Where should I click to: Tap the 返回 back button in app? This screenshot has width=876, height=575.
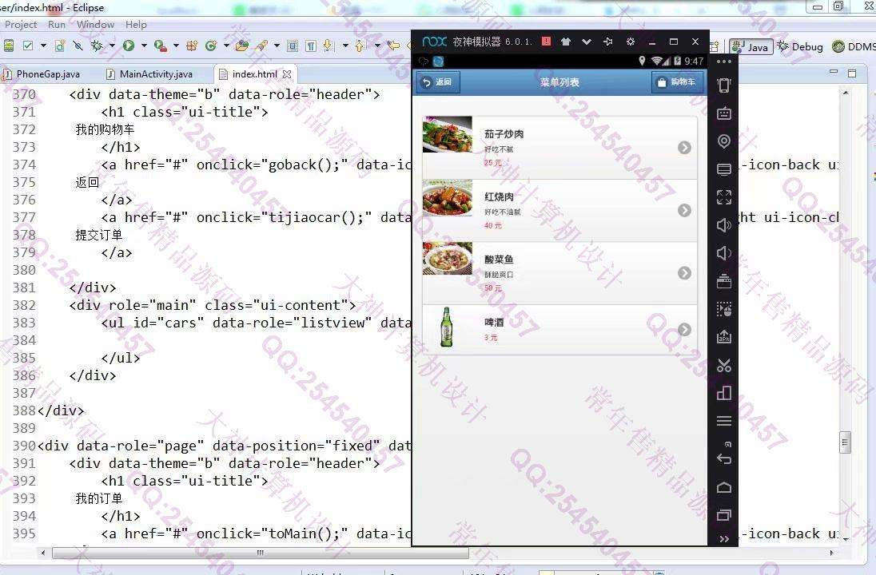pyautogui.click(x=438, y=82)
